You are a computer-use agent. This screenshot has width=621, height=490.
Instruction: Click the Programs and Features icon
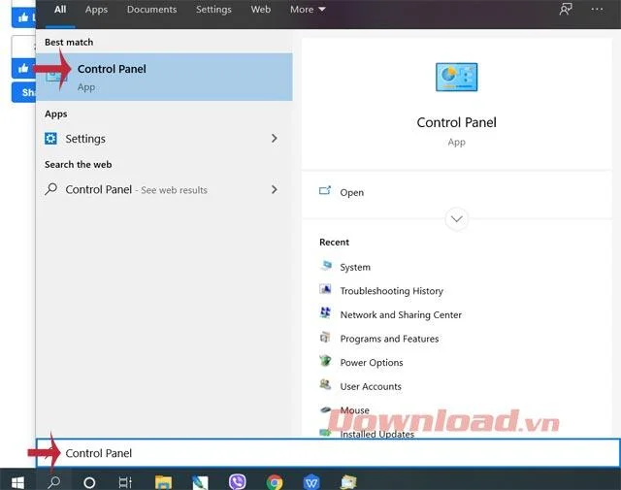[x=326, y=337]
